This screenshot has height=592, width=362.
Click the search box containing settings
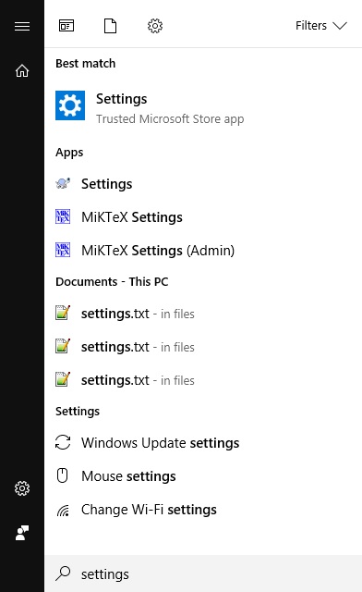203,573
